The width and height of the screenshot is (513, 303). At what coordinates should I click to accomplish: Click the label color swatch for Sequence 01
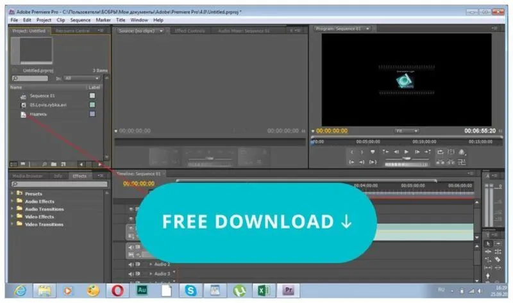tap(92, 96)
